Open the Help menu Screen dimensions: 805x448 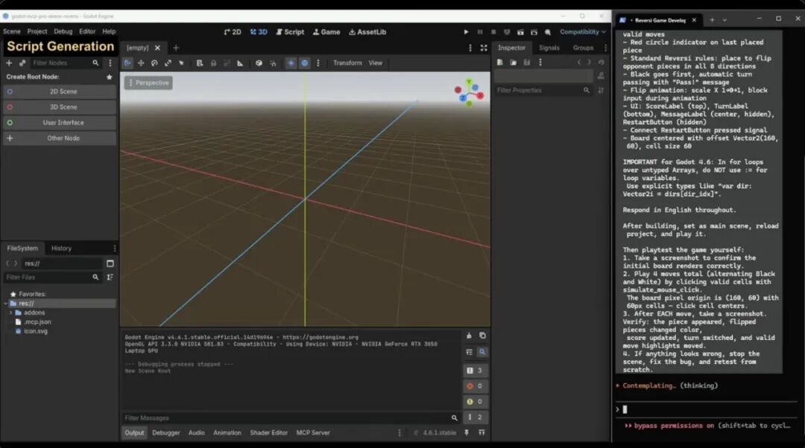[109, 31]
